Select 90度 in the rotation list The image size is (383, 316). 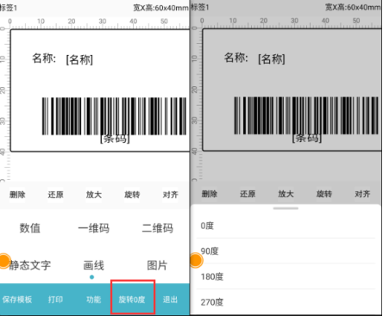click(x=286, y=251)
